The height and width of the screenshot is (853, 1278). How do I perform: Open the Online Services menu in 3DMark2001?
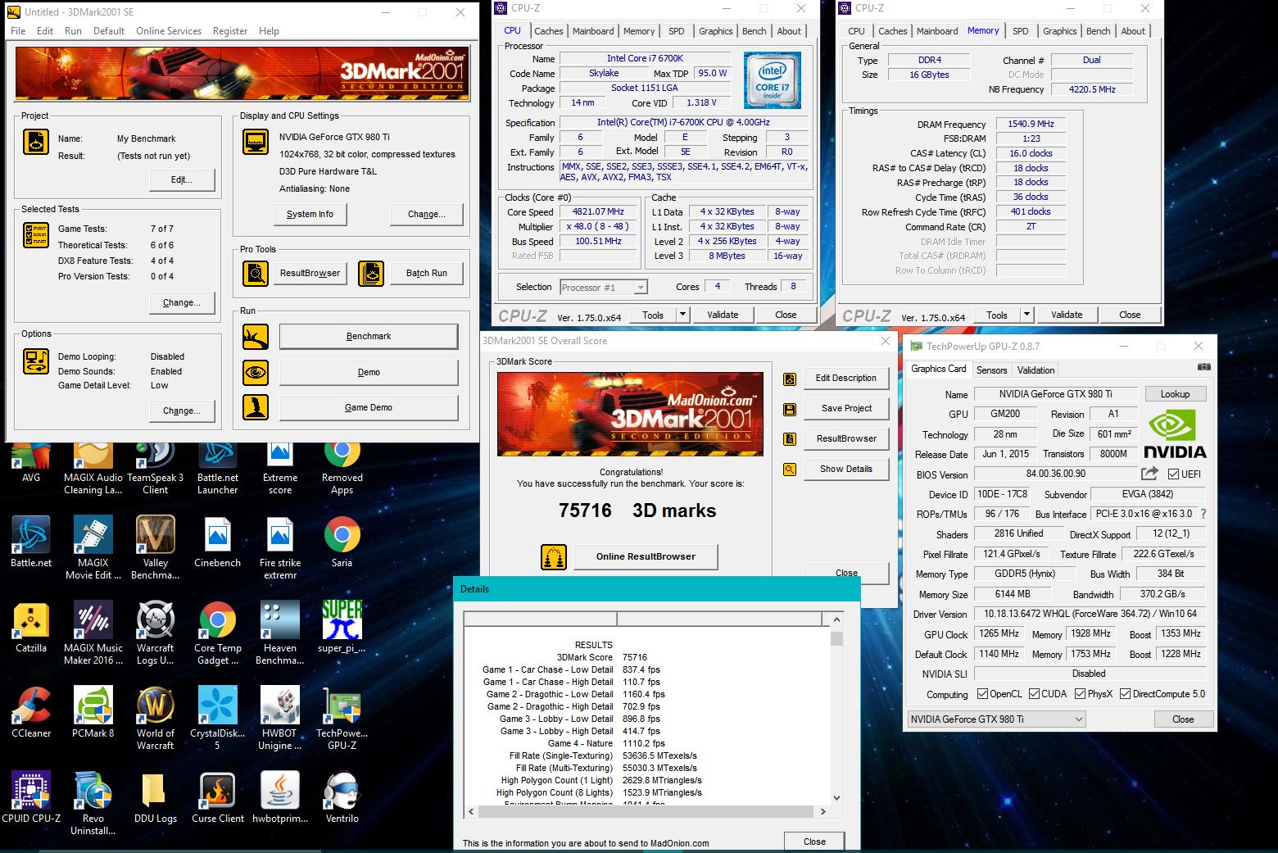[x=169, y=31]
